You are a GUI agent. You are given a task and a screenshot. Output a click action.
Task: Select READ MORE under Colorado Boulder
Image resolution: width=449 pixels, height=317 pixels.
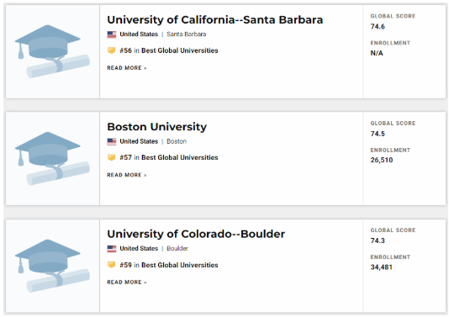127,282
